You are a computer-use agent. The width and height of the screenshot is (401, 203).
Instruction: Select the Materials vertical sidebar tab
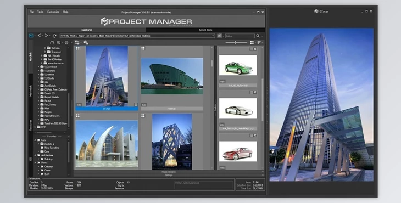click(31, 91)
